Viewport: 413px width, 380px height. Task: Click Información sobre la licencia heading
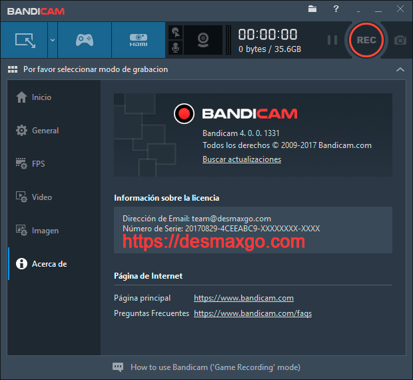(x=167, y=198)
